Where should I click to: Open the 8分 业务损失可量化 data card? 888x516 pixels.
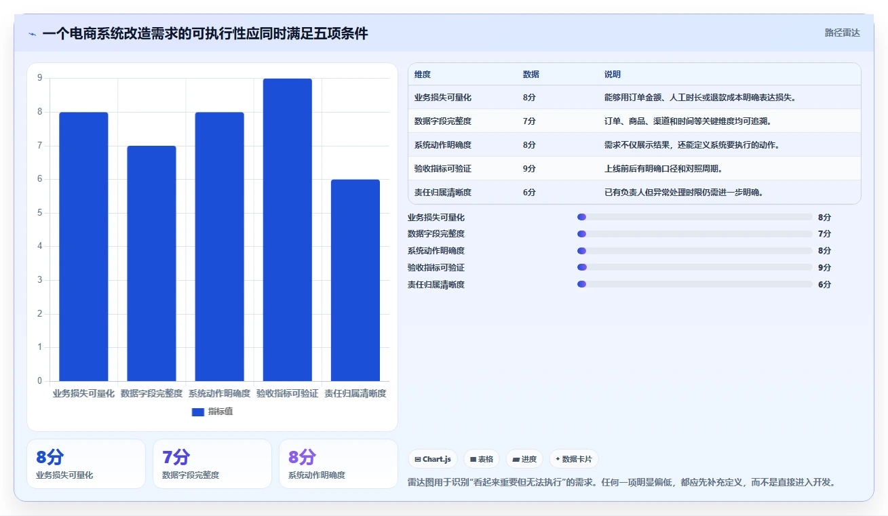pos(86,464)
